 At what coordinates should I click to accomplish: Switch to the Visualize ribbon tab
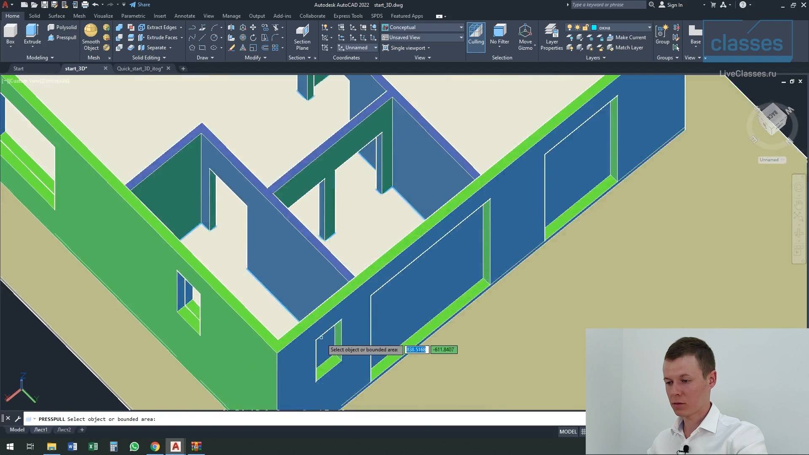click(103, 16)
